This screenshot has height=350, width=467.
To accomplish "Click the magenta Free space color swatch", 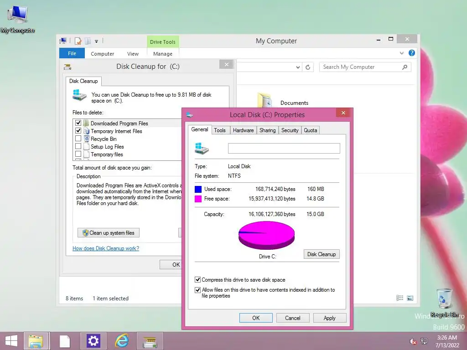I will pyautogui.click(x=198, y=199).
